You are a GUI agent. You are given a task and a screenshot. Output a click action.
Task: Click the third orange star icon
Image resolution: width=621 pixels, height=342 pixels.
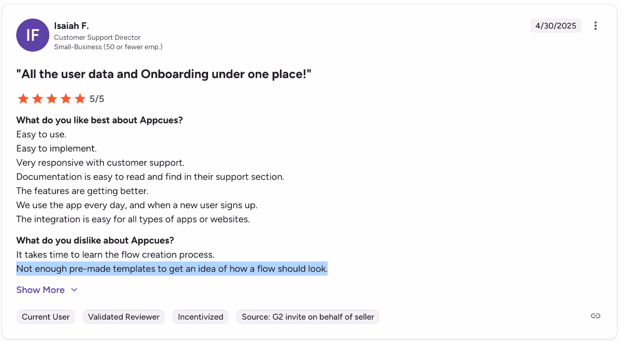coord(52,98)
